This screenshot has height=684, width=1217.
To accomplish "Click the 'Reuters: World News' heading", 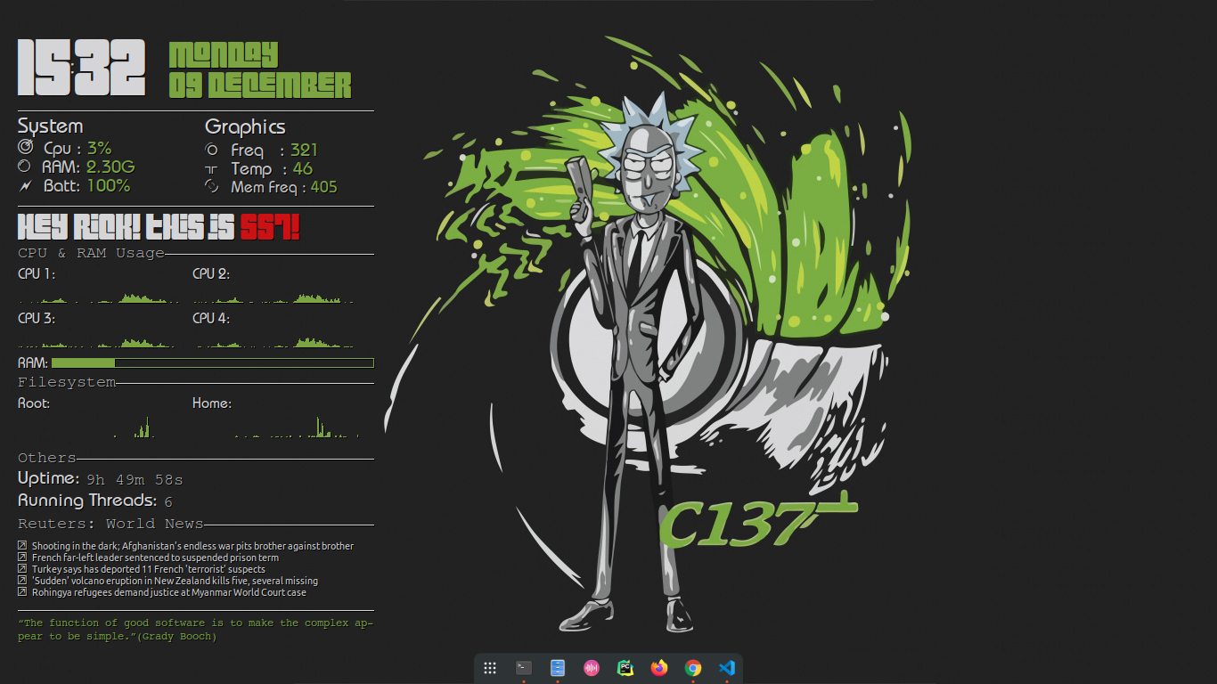I will (110, 524).
